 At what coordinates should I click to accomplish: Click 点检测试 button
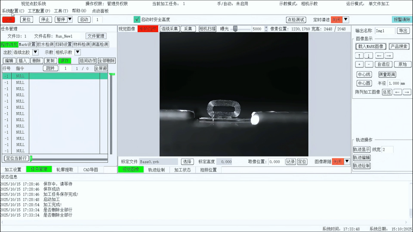[296, 20]
